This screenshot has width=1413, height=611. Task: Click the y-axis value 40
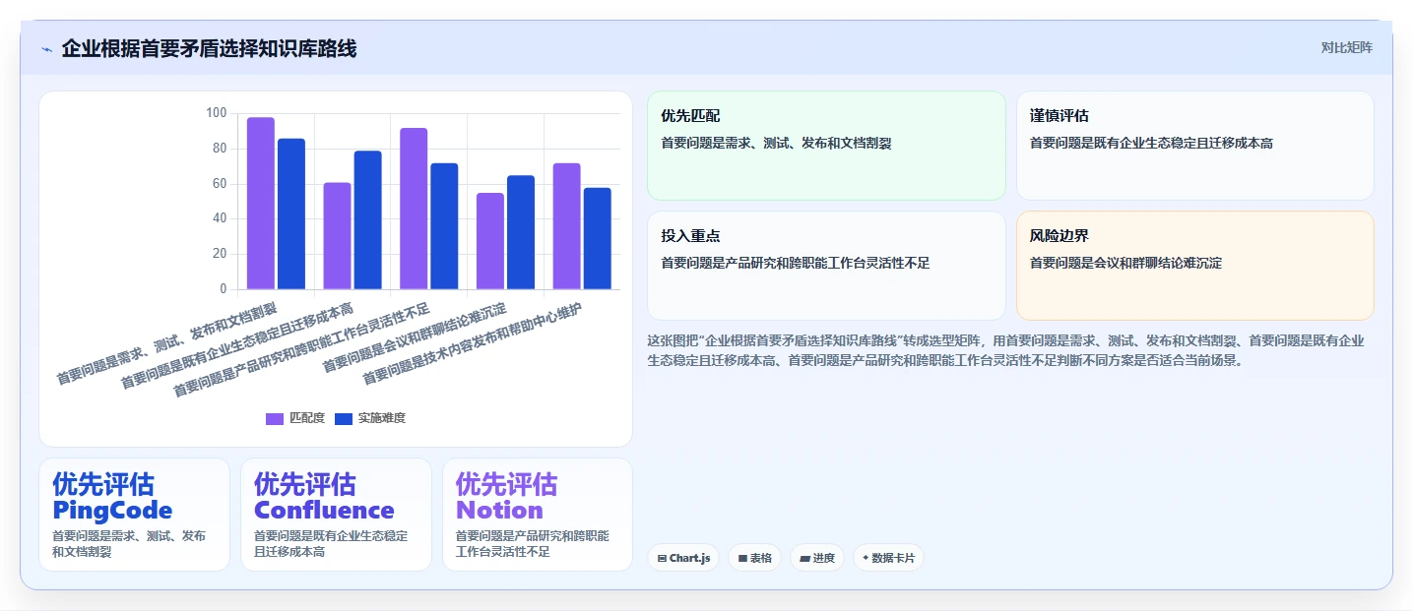tap(220, 218)
